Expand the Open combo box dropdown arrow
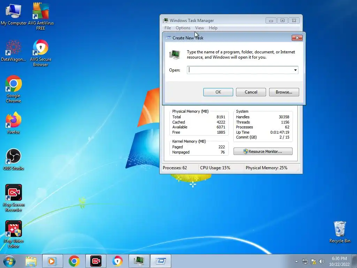Image resolution: width=357 pixels, height=268 pixels. click(x=295, y=70)
